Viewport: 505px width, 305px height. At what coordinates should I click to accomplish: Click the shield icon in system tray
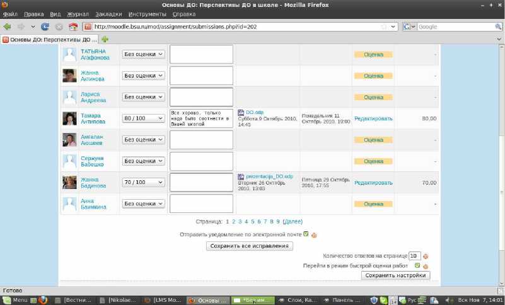pos(374,300)
